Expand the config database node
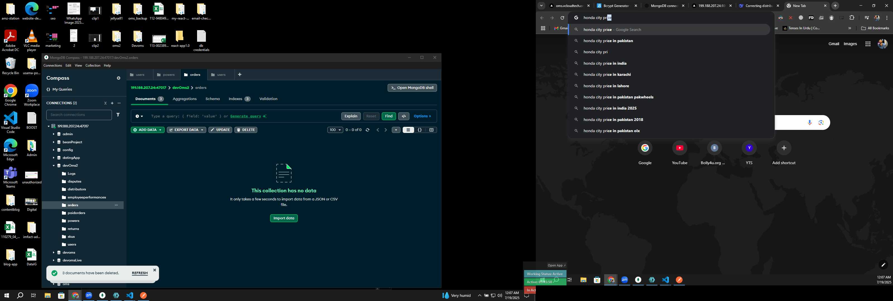 (53, 150)
